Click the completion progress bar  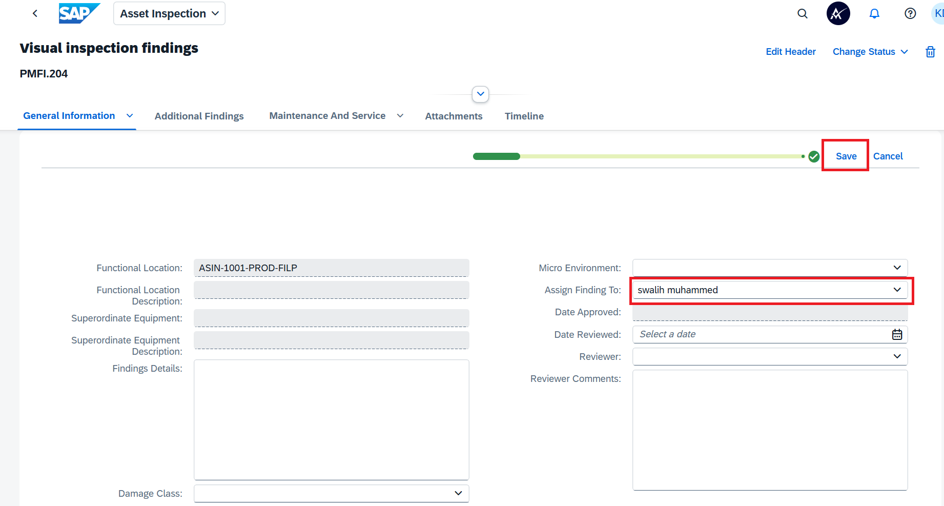click(639, 156)
